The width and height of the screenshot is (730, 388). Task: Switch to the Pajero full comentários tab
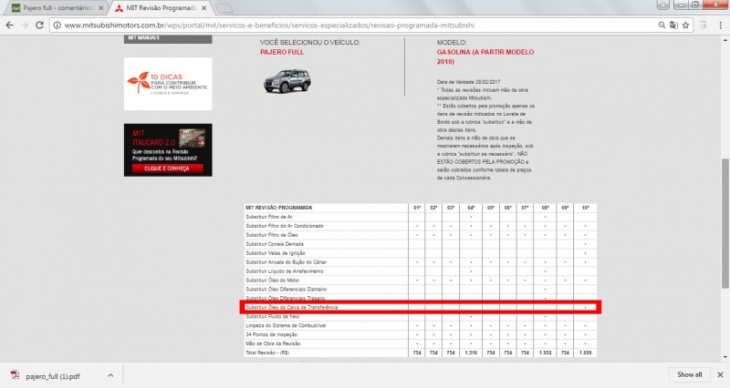tap(58, 8)
